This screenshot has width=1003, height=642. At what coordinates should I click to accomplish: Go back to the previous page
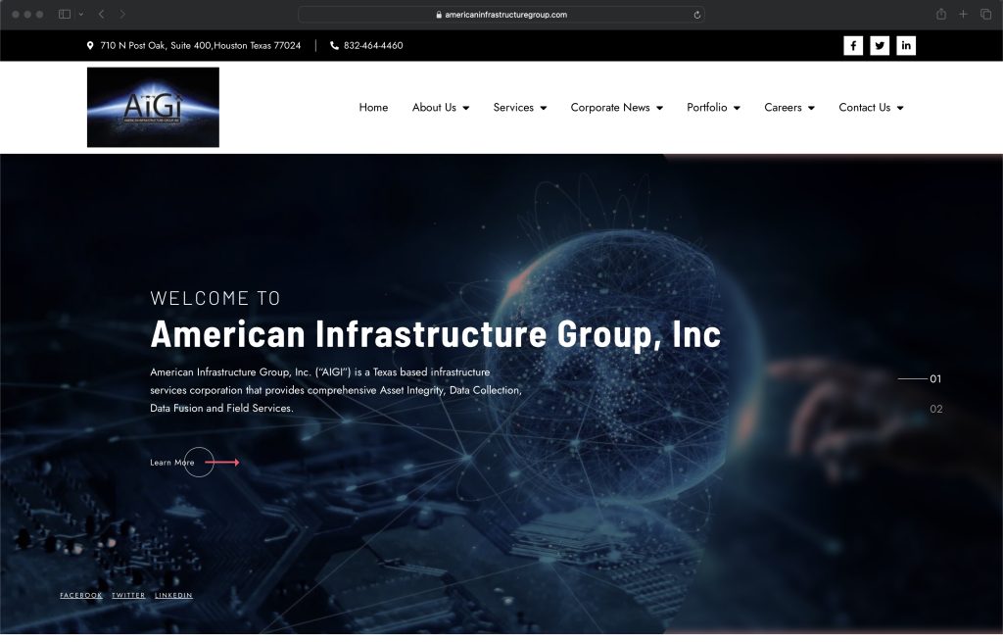click(x=101, y=14)
